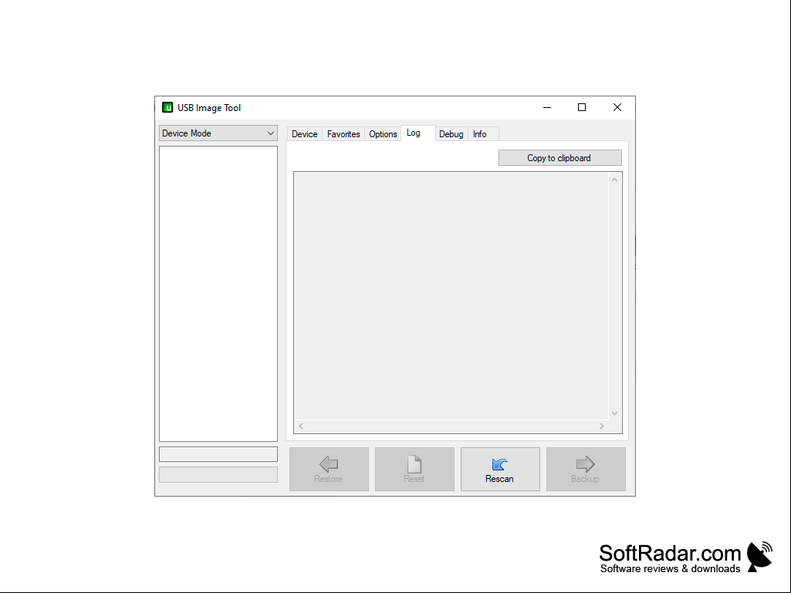Image resolution: width=791 pixels, height=593 pixels.
Task: Open the Device Mode dropdown
Action: [x=218, y=133]
